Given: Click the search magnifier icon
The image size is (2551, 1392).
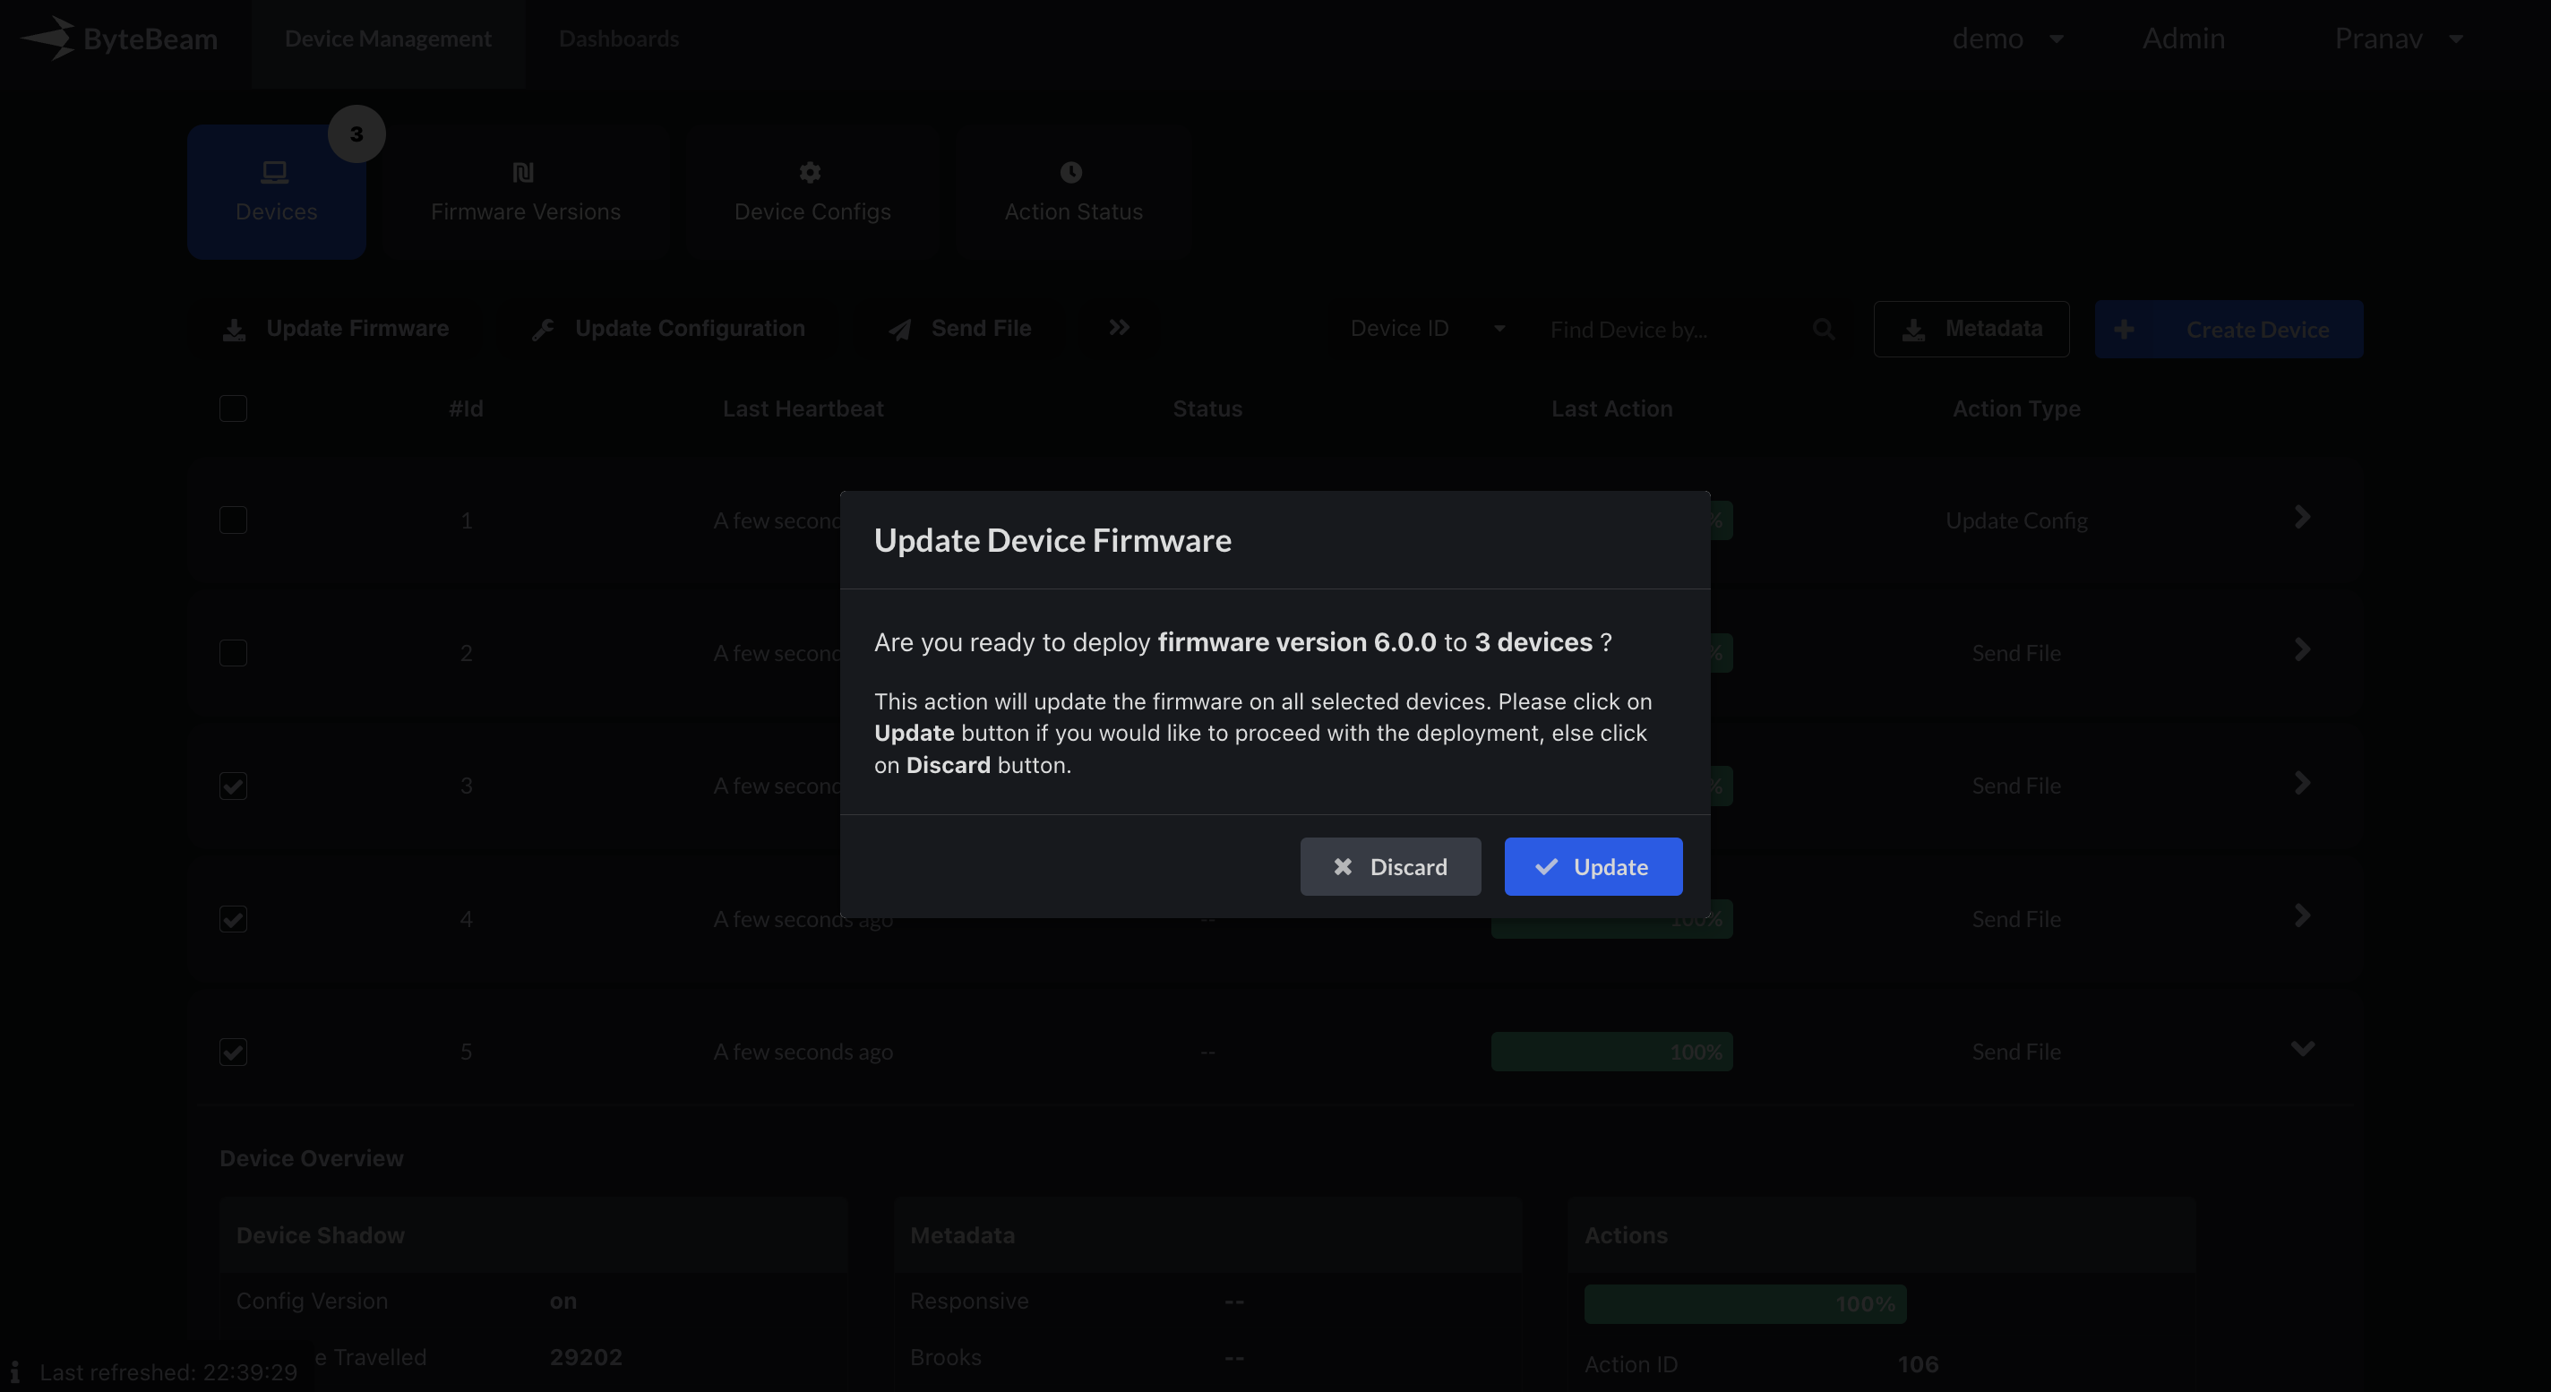Looking at the screenshot, I should [1823, 329].
